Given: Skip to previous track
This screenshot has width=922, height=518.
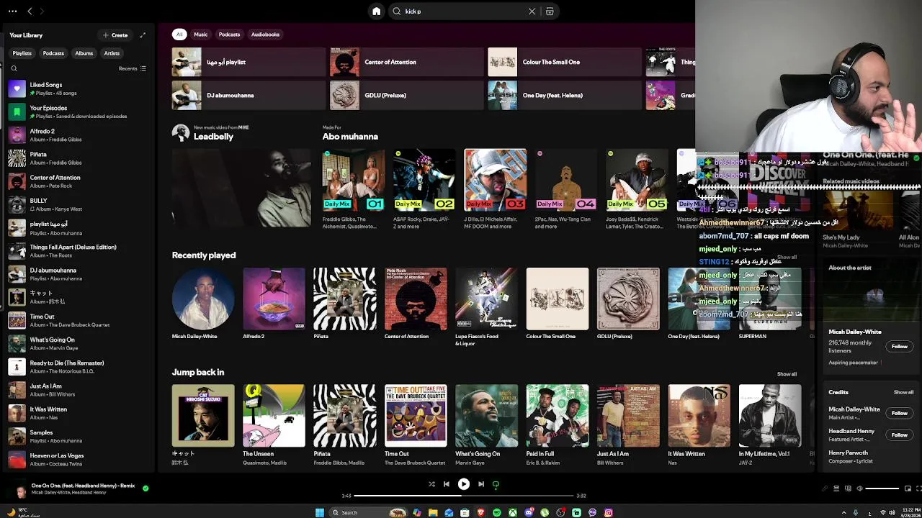Looking at the screenshot, I should [447, 484].
